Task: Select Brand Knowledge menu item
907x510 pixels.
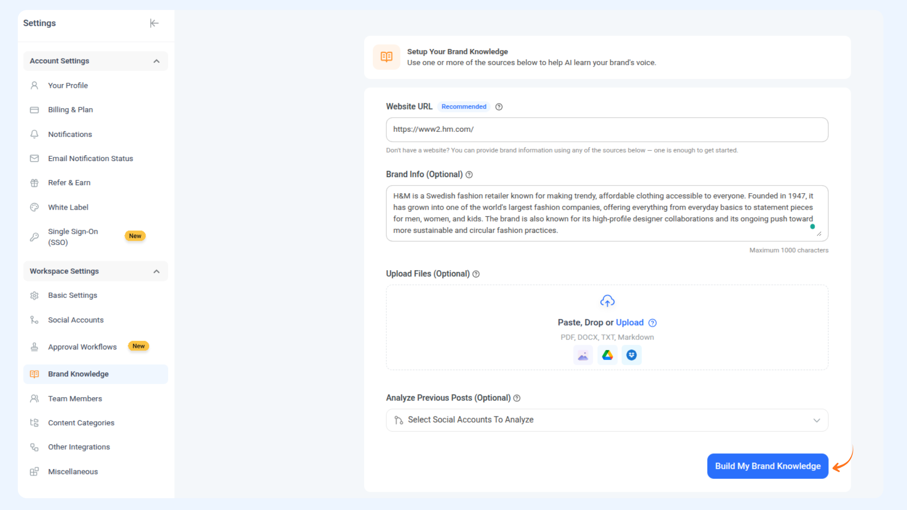Action: point(95,374)
